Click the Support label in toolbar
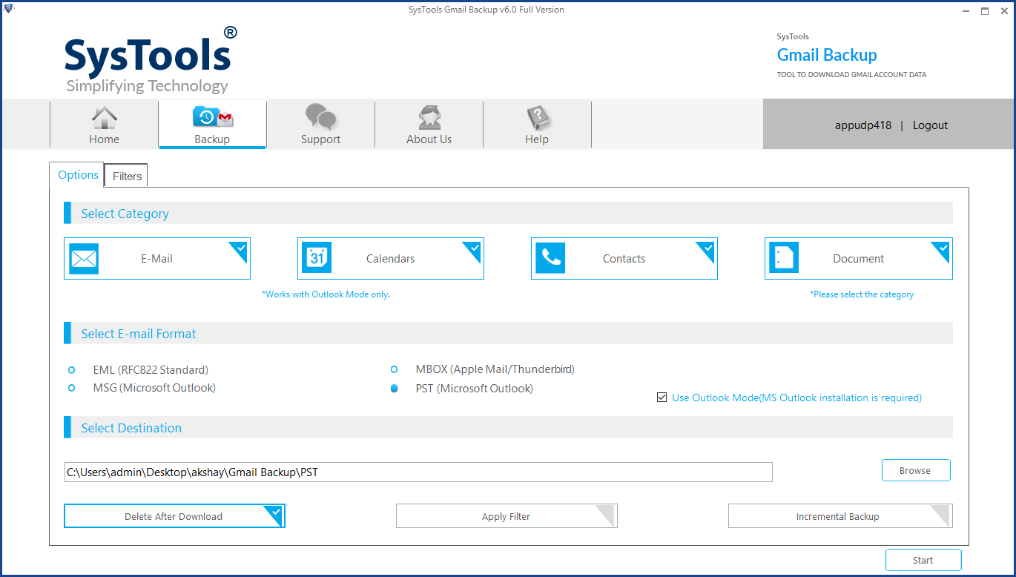This screenshot has width=1016, height=577. [x=320, y=139]
